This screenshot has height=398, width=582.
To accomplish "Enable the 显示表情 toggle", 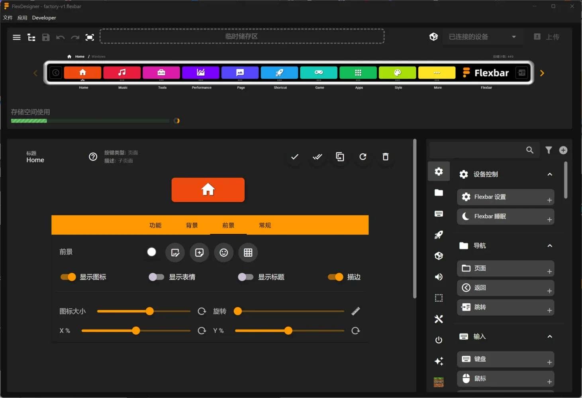I will point(156,277).
